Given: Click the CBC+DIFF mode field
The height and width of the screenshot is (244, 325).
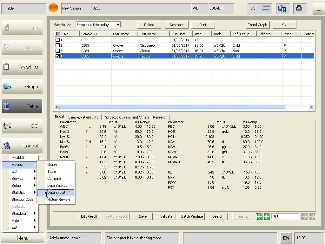Looking at the screenshot, I should click(222, 8).
